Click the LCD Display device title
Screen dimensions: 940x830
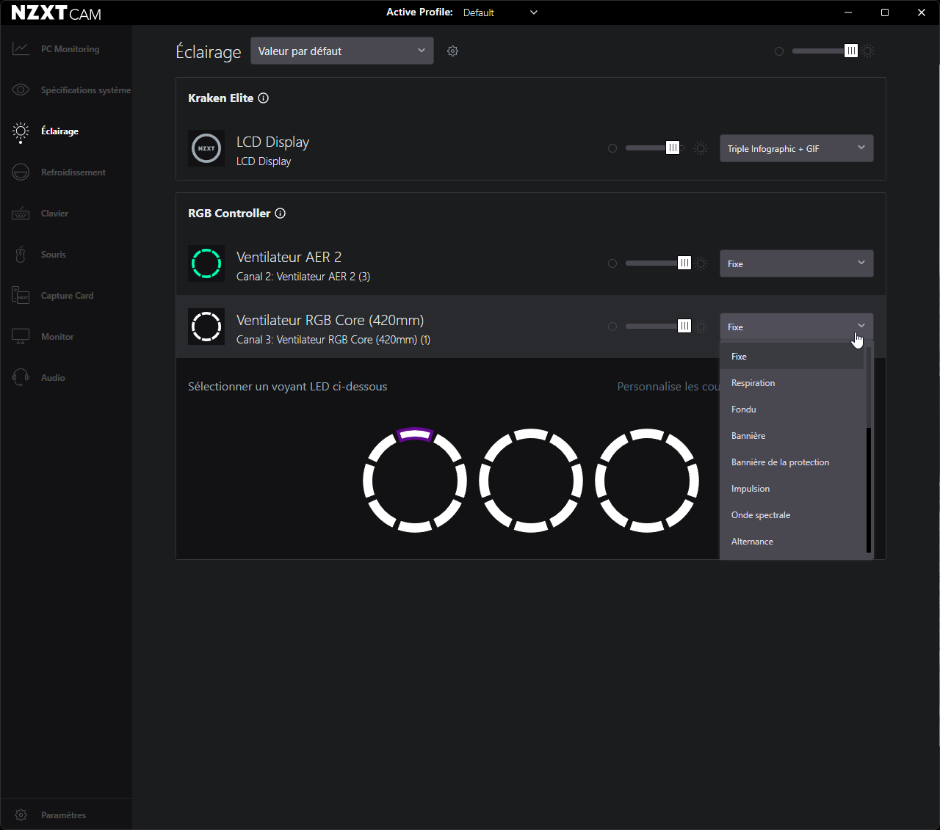(273, 142)
